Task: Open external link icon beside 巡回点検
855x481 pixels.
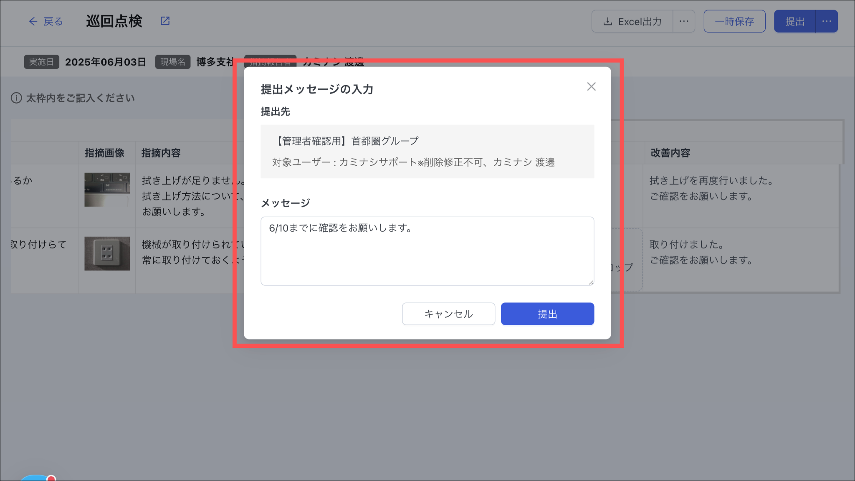Action: (x=165, y=21)
